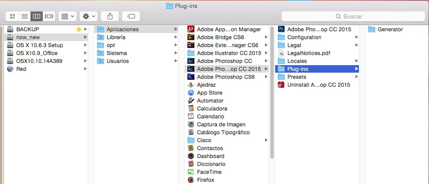Switch to list view
This screenshot has height=184, width=429.
(25, 16)
